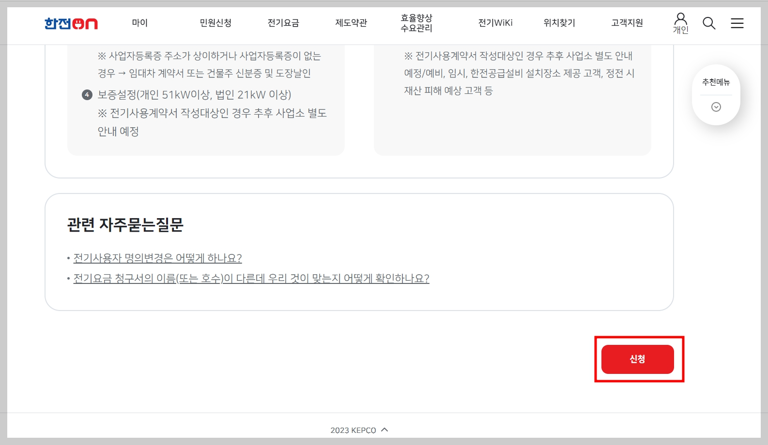Open FAQ link 전기사용자 명의변경은 어떻게 하나요?
The width and height of the screenshot is (768, 445).
coord(157,258)
